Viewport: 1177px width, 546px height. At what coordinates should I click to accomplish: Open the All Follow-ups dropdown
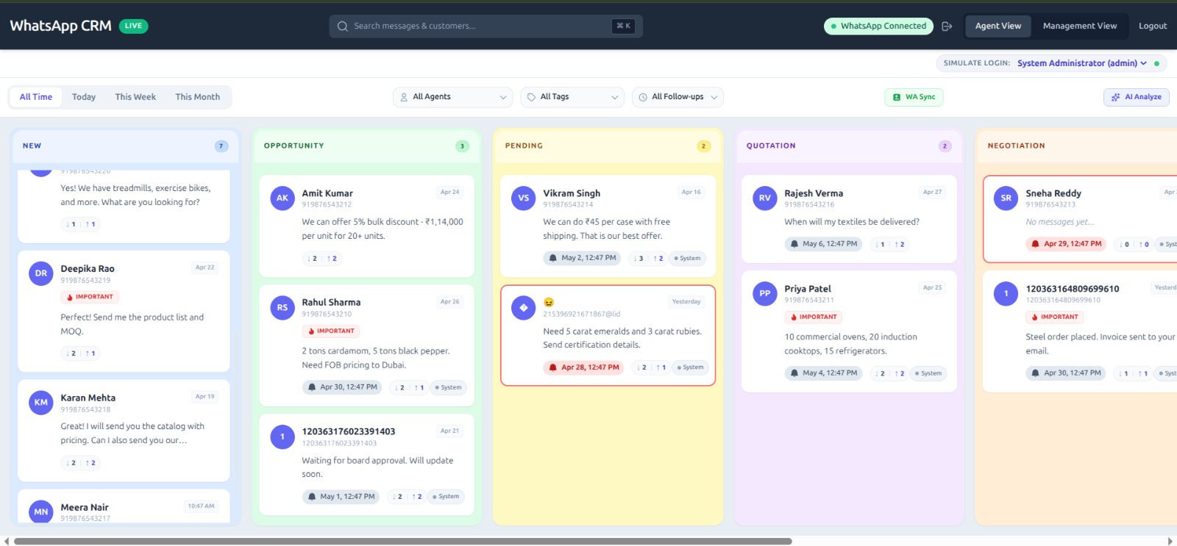pyautogui.click(x=678, y=97)
